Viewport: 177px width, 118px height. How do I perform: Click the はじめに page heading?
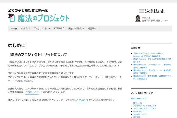coord(17,46)
